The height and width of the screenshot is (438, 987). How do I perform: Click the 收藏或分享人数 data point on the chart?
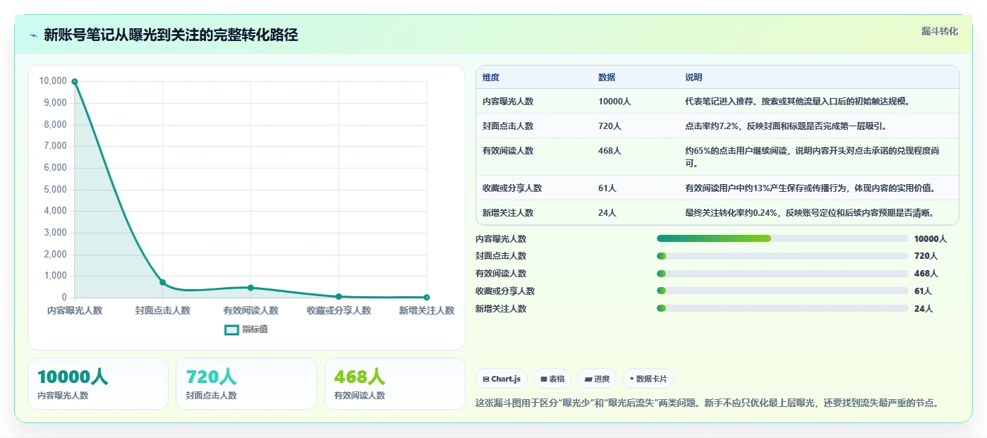[x=339, y=296]
